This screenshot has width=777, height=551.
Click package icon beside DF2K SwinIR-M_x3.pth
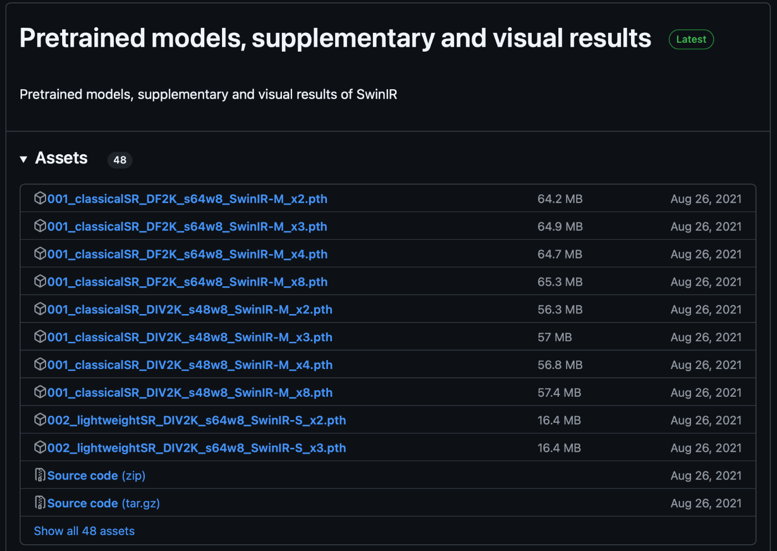tap(40, 226)
